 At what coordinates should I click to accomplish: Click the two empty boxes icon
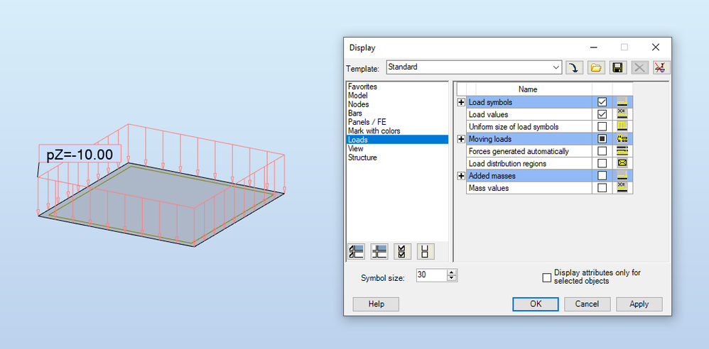pyautogui.click(x=426, y=252)
